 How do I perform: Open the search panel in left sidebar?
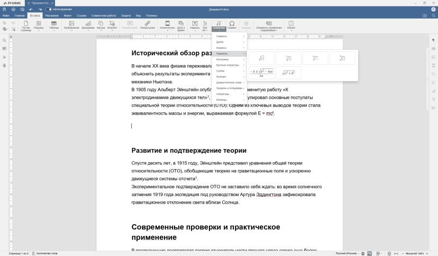click(x=4, y=40)
